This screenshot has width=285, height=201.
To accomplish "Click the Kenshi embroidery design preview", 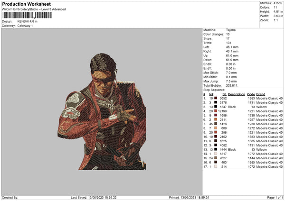I will click(x=102, y=111).
